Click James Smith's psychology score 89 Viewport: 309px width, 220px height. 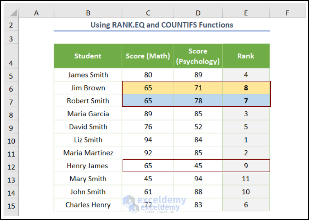click(x=198, y=75)
